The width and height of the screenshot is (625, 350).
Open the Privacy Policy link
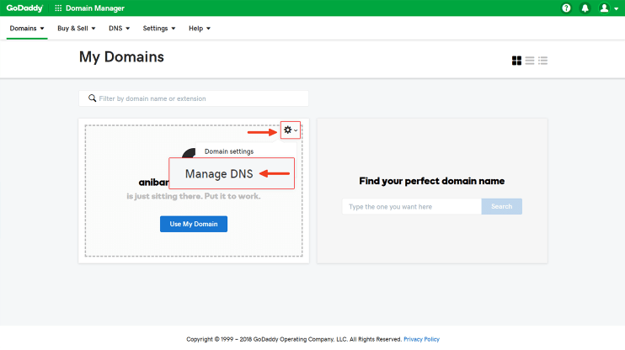coord(421,339)
